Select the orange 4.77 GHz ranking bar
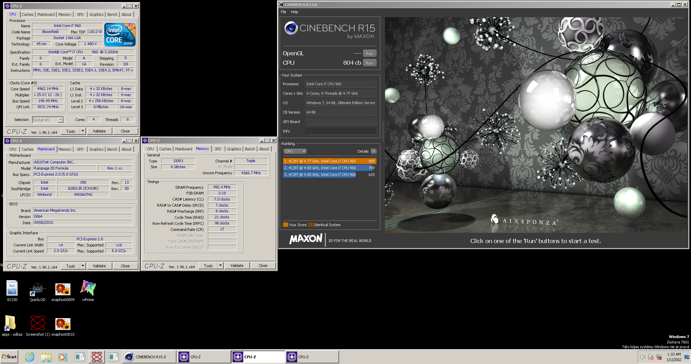 pyautogui.click(x=330, y=161)
